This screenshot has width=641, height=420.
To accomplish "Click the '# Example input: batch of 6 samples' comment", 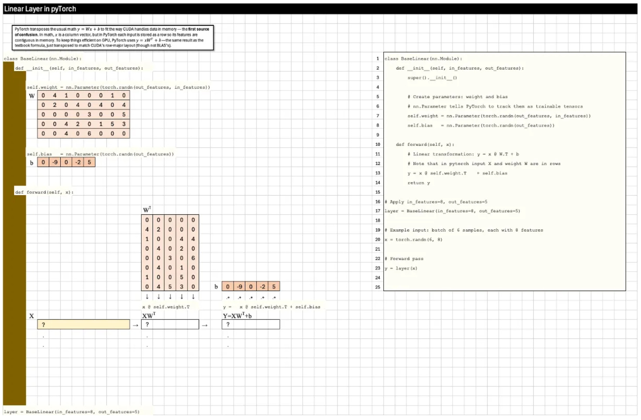I will pos(464,230).
